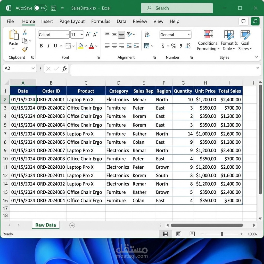Click the Decrease Font Size icon
This screenshot has height=264, width=264.
click(95, 35)
